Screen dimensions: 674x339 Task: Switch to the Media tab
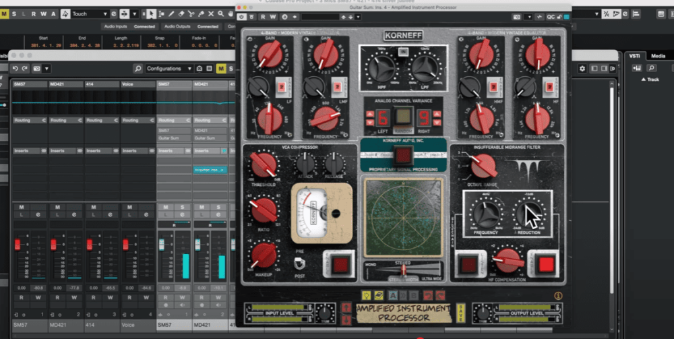coord(658,56)
